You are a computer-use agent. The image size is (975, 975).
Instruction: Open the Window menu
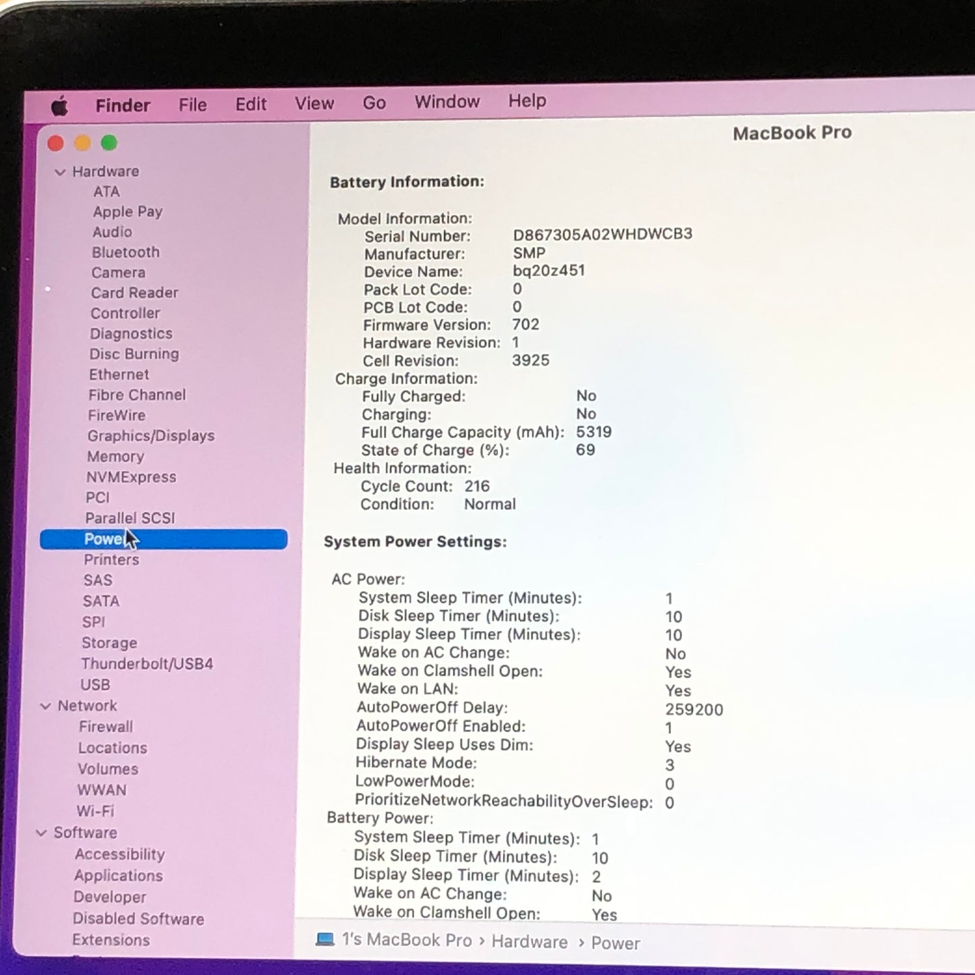(447, 102)
